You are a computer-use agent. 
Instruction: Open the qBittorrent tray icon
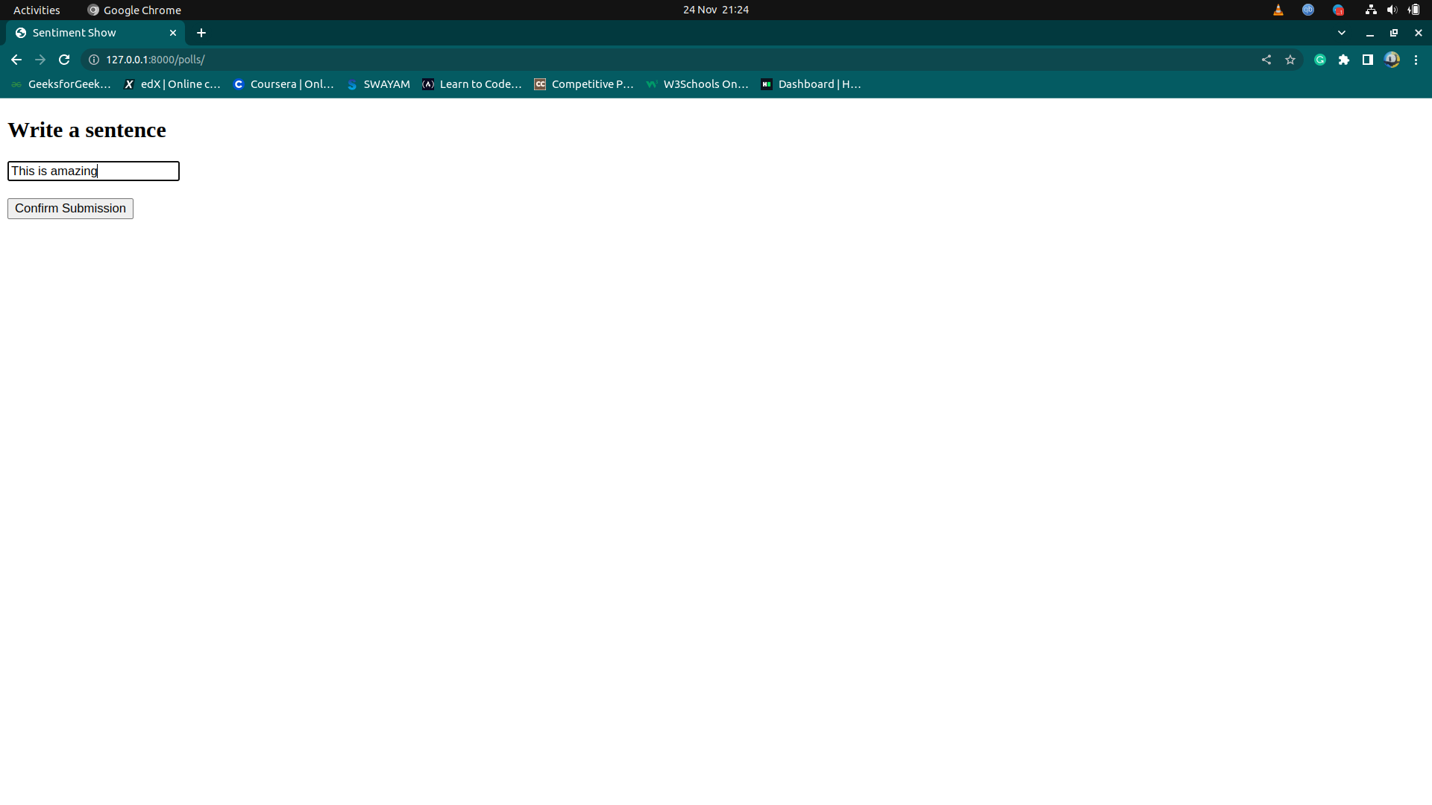[x=1309, y=10]
